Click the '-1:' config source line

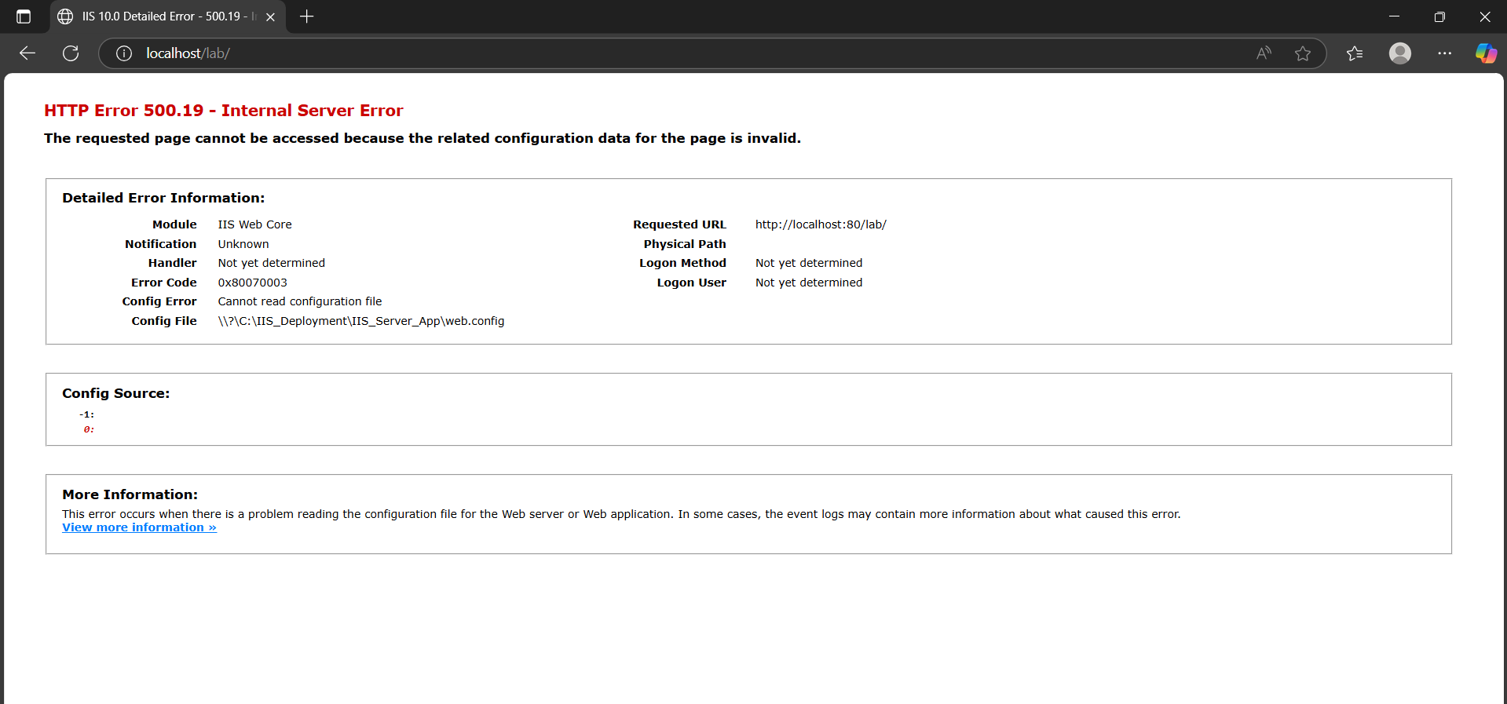(x=86, y=414)
